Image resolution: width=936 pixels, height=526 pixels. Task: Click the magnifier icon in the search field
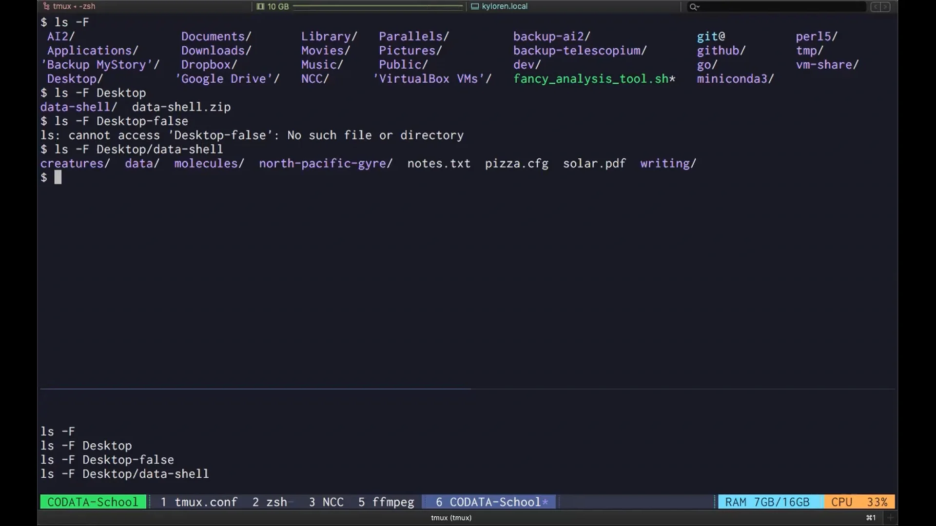tap(694, 7)
